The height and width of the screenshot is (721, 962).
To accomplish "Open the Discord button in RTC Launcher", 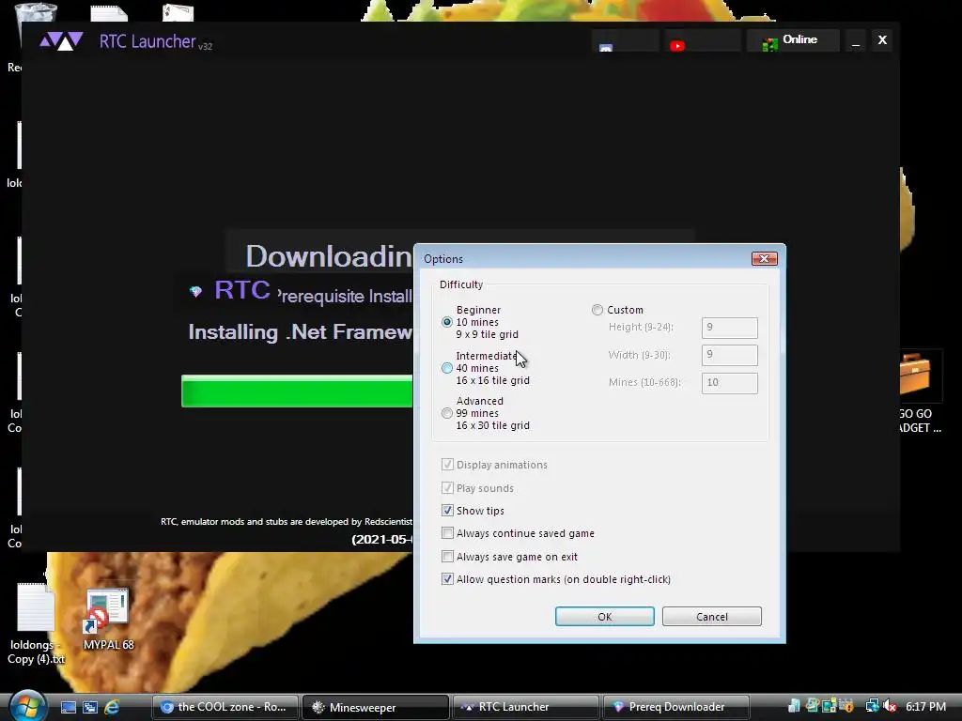I will point(625,41).
